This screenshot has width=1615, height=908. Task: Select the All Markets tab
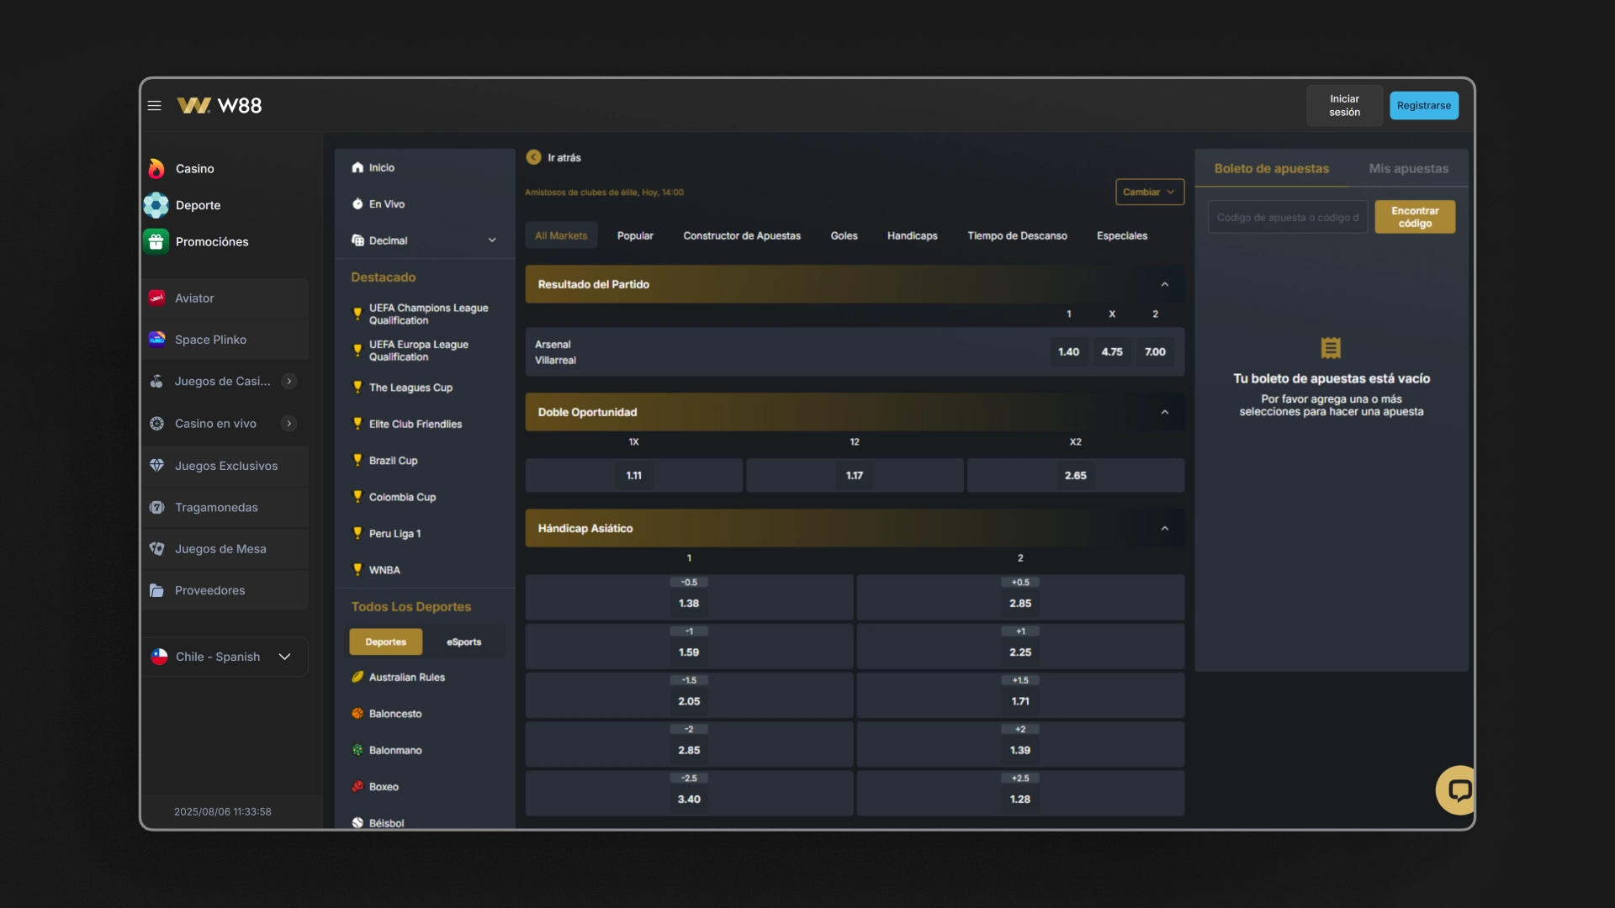coord(561,236)
